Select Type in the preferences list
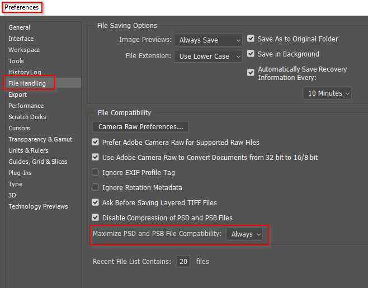Viewport: 368px width, 288px height. coord(16,184)
